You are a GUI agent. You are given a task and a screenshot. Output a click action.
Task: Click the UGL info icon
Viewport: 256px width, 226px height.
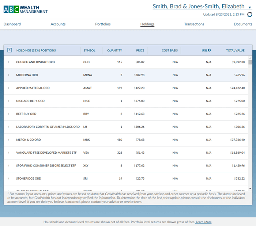(x=209, y=50)
